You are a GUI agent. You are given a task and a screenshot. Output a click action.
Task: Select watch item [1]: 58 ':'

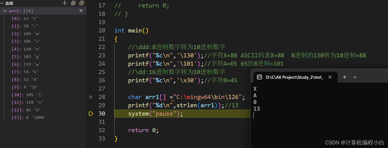pos(25,26)
